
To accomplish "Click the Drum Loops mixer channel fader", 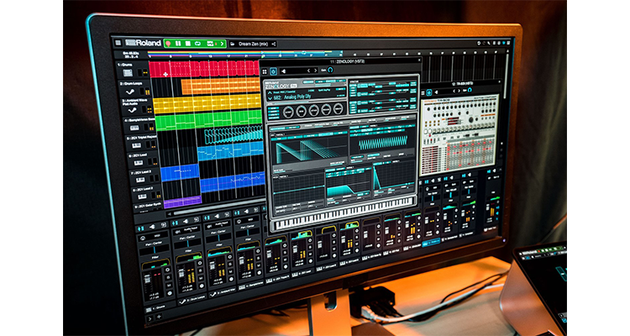I will (181, 273).
